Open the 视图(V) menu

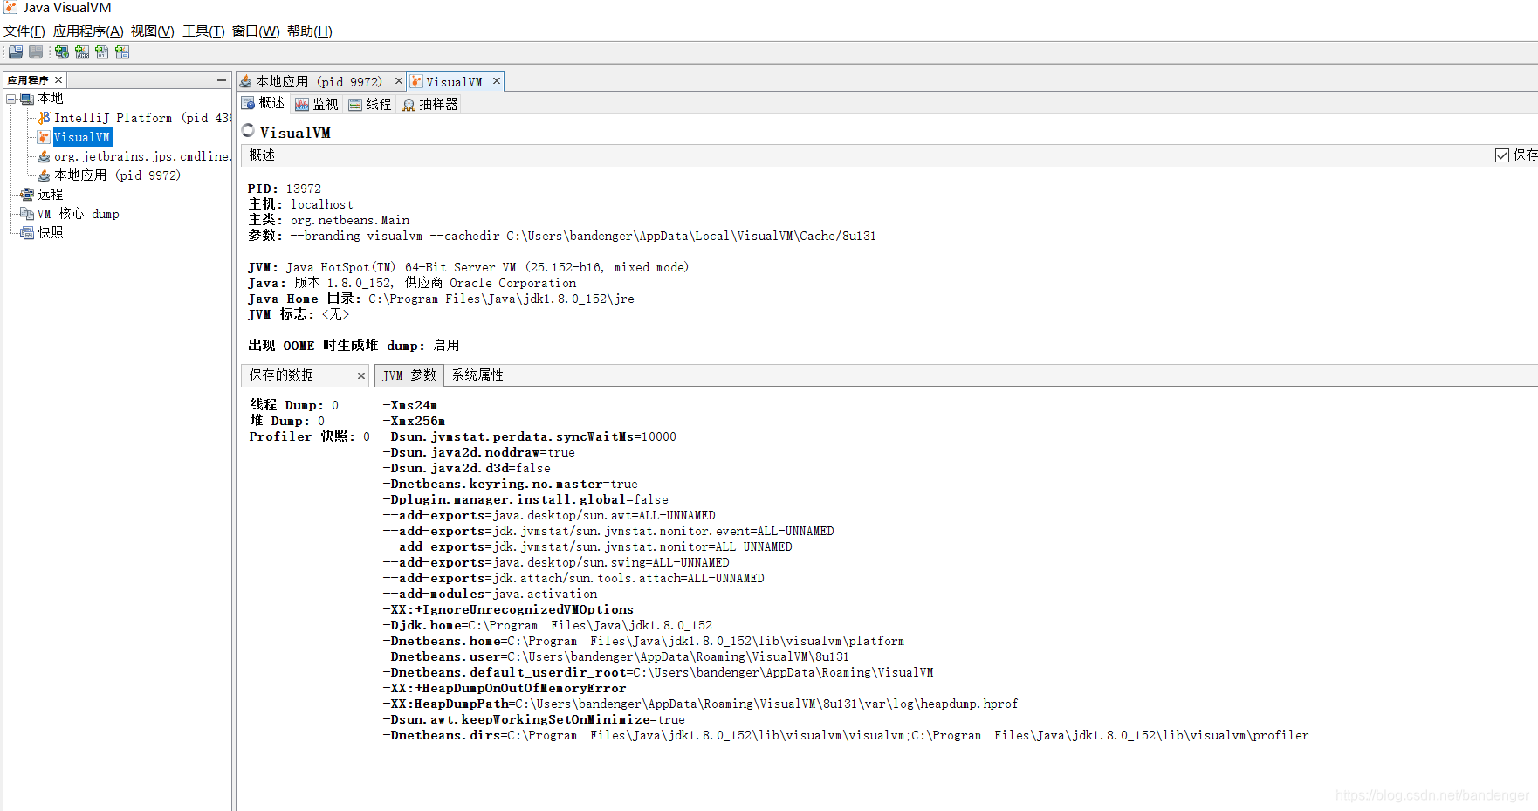click(x=153, y=31)
